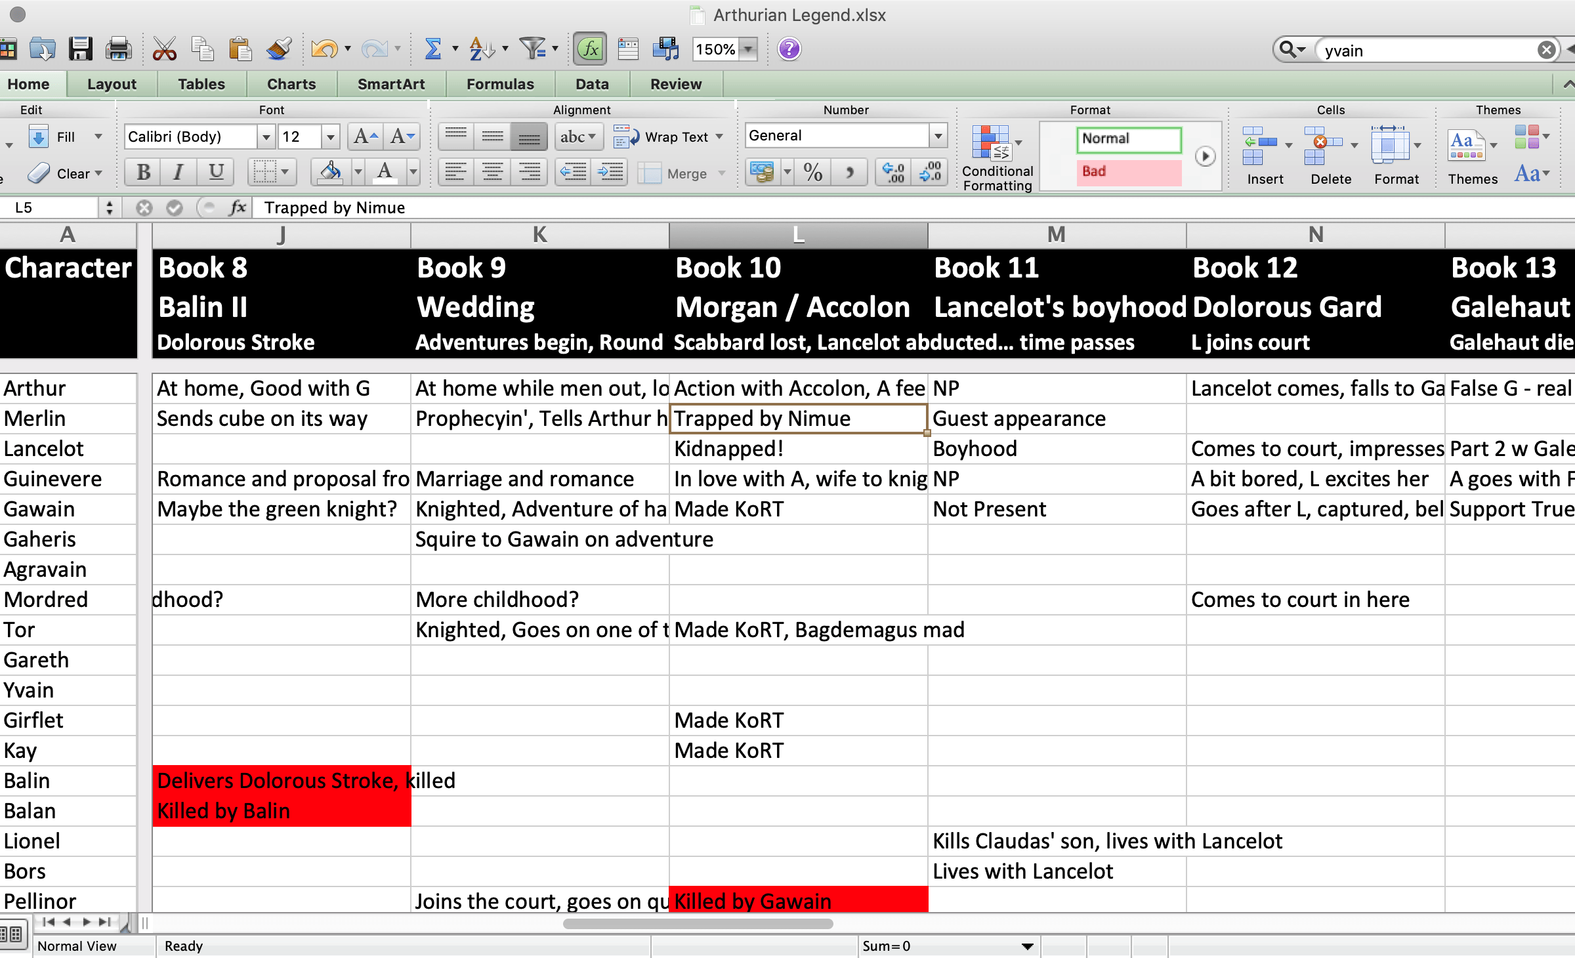Click the Format Painter brush icon
This screenshot has width=1575, height=958.
point(279,49)
